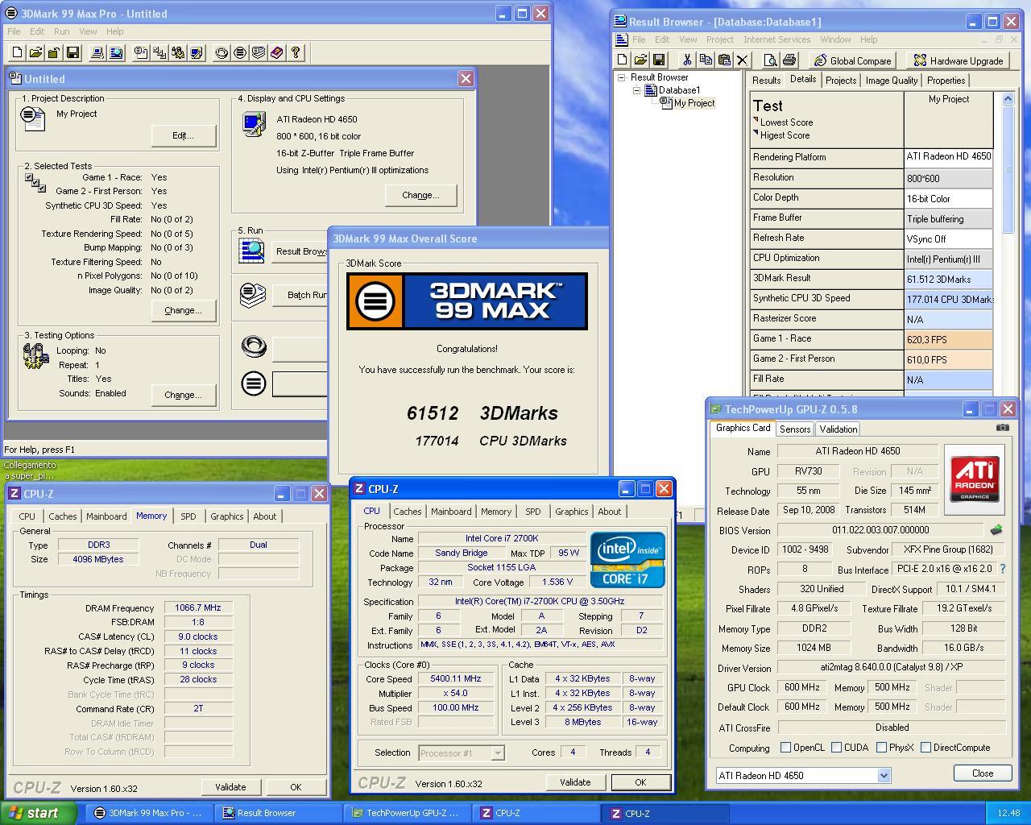This screenshot has width=1031, height=825.
Task: Click Global Compare button
Action: (852, 60)
